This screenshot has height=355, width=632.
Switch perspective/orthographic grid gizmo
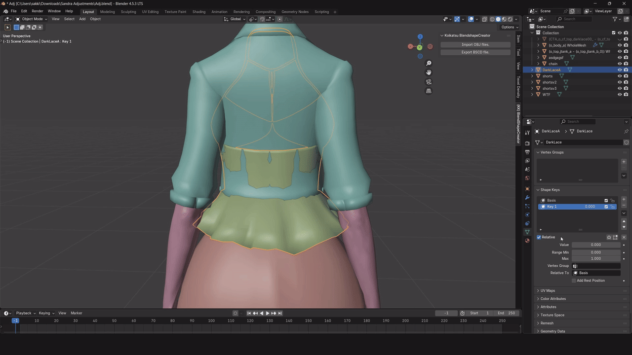[429, 91]
